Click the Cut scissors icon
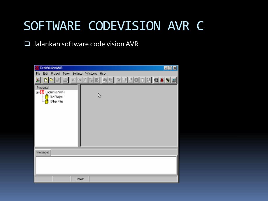 pyautogui.click(x=85, y=80)
